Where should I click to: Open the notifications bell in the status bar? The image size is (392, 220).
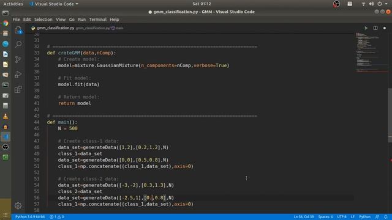click(386, 217)
